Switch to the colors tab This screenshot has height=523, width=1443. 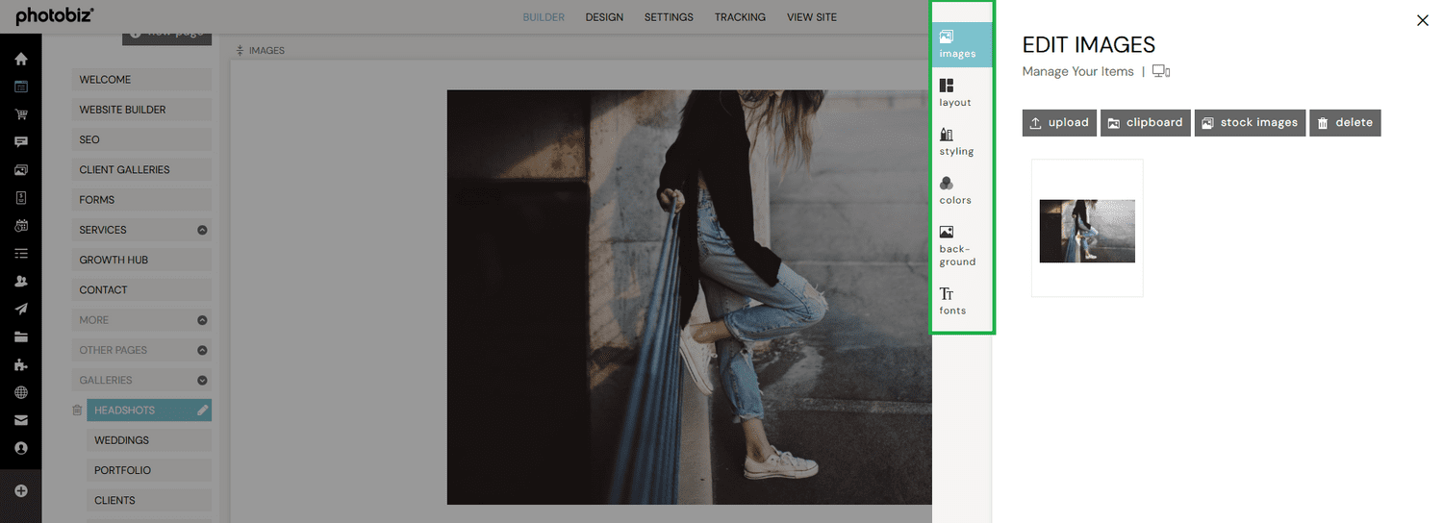[955, 191]
